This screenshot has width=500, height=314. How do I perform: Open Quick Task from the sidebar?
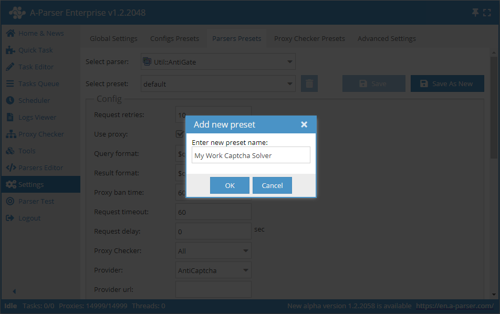click(x=10, y=50)
